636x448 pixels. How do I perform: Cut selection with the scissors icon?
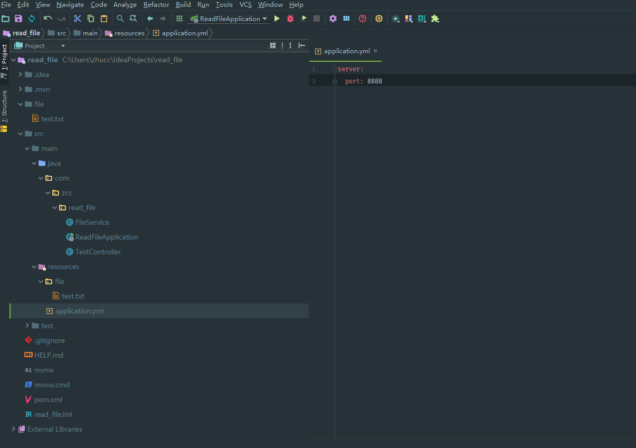[78, 18]
